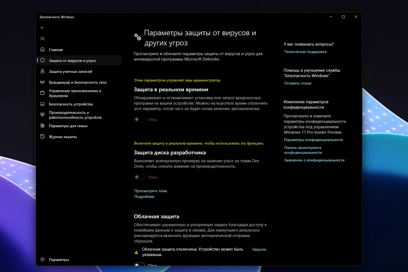Toggle Защита в реальном времени switch
This screenshot has width=408, height=272.
(140, 119)
